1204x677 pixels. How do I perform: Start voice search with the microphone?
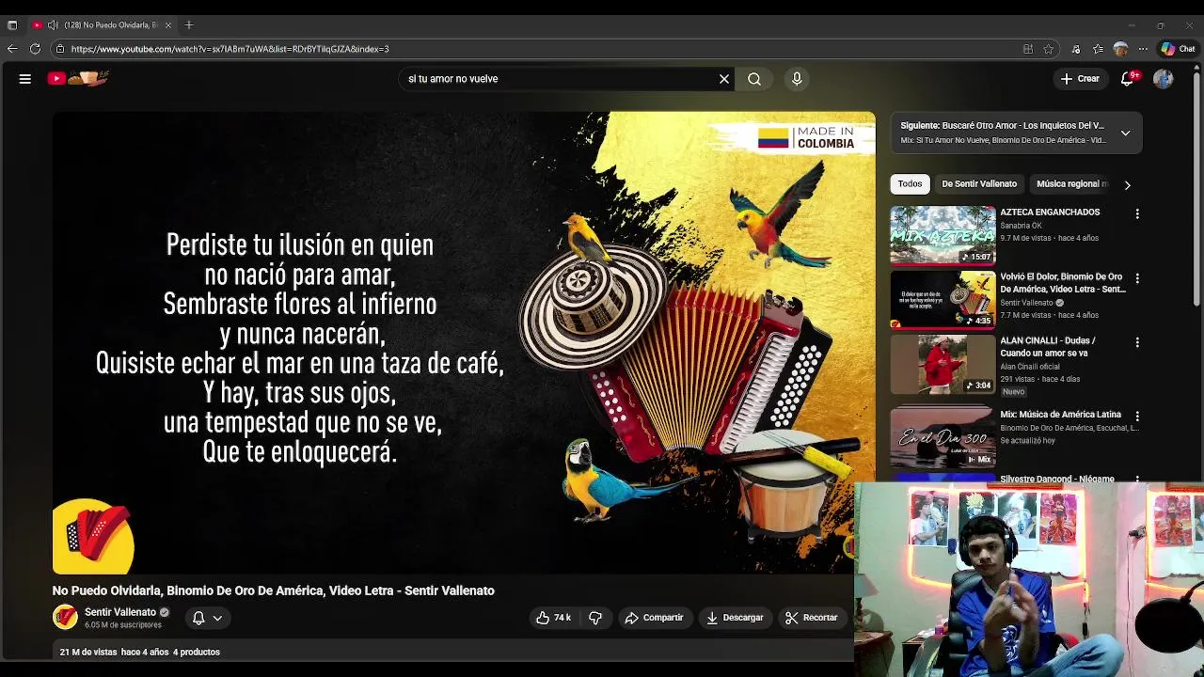[797, 79]
